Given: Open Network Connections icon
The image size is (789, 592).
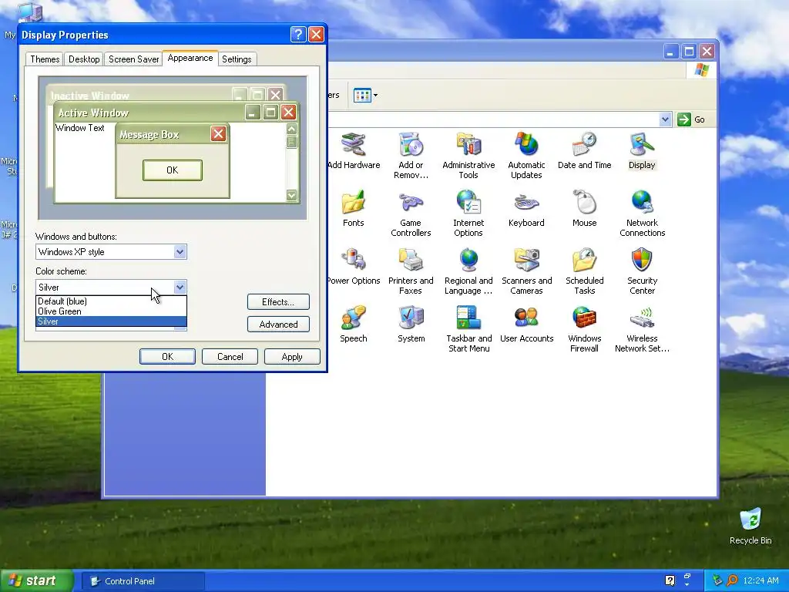Looking at the screenshot, I should [x=642, y=214].
